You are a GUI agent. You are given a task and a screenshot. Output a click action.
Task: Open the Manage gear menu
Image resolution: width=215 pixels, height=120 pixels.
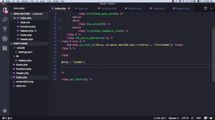[x=5, y=111]
